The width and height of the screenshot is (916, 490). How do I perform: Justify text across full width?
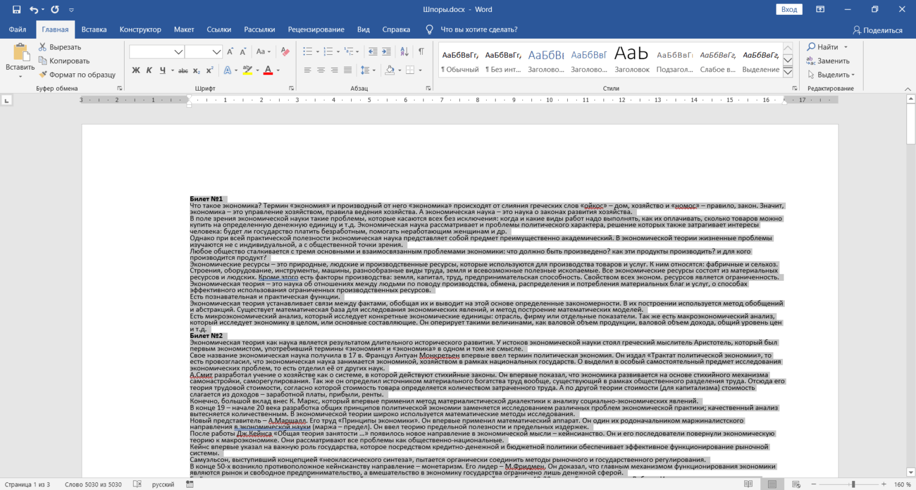348,70
